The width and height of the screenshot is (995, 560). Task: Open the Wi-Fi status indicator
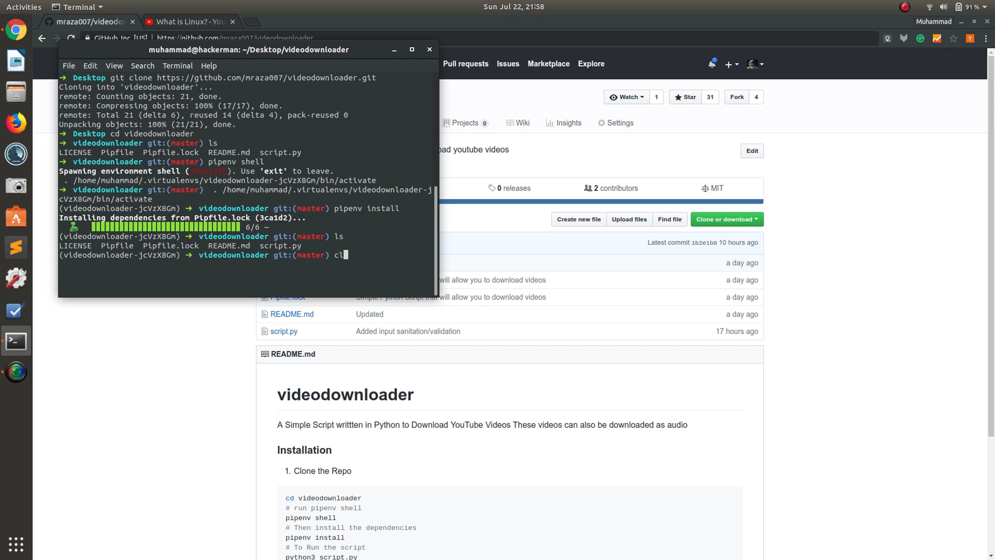click(929, 7)
